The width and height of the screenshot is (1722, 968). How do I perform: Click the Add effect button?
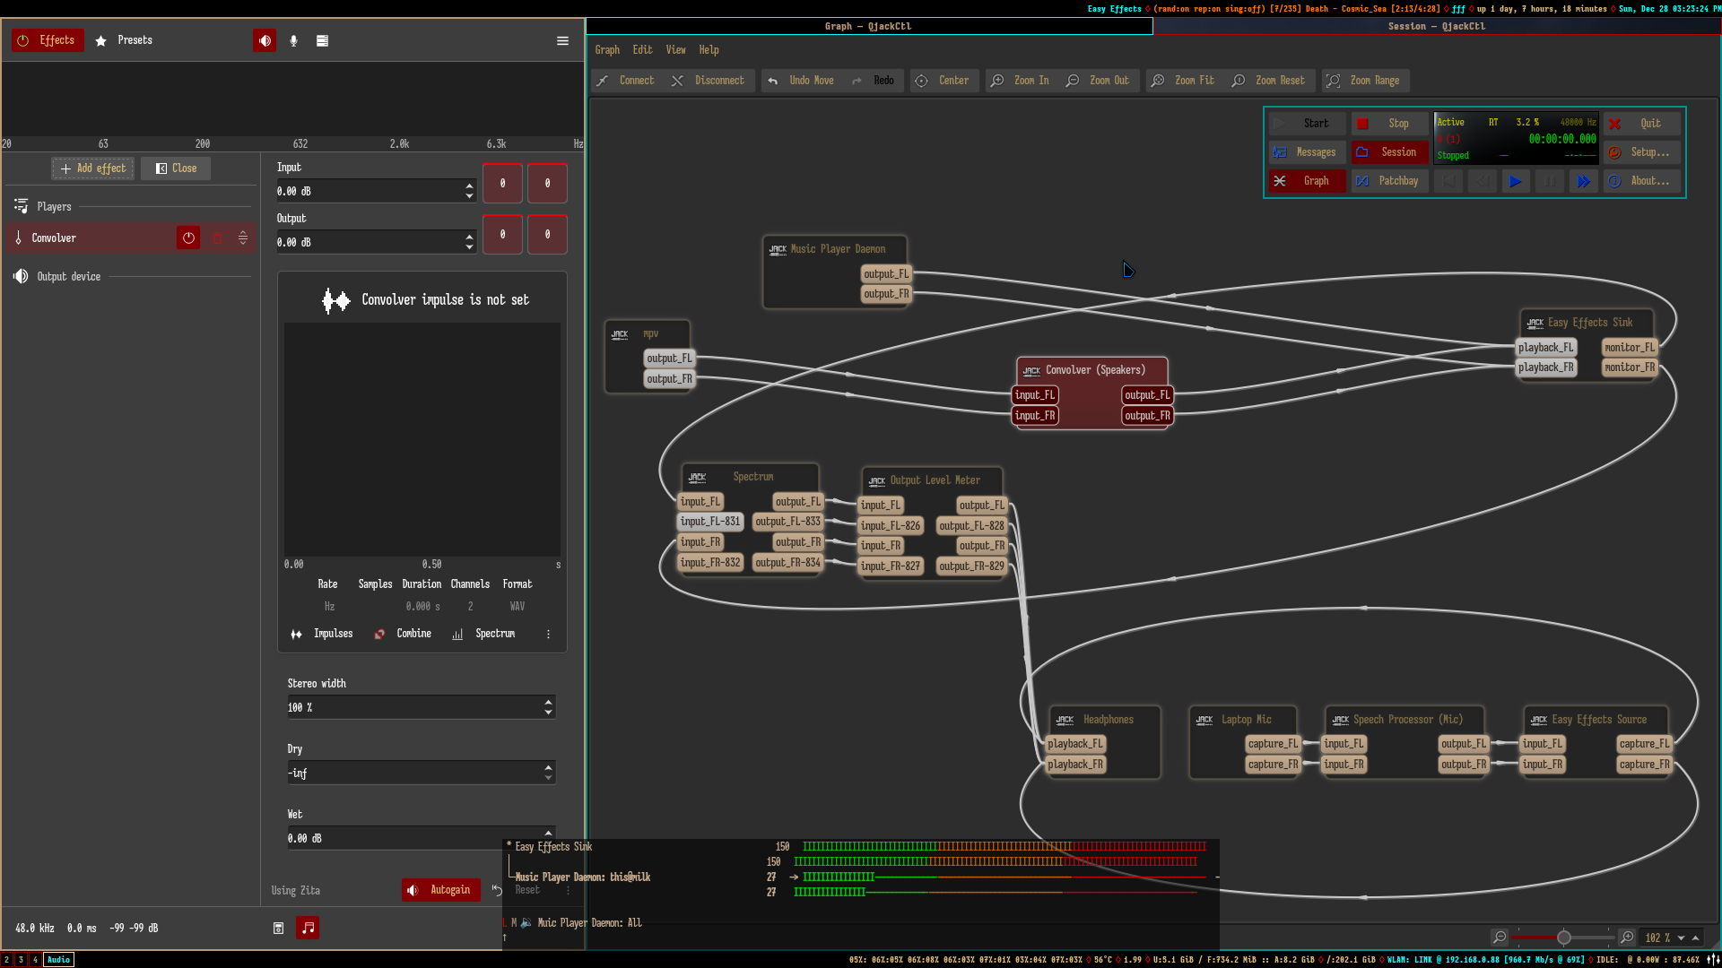point(93,169)
